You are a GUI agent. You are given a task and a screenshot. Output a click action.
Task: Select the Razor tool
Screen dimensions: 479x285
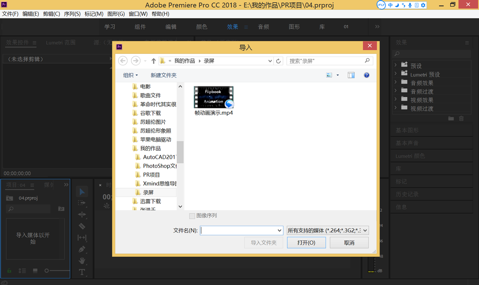click(82, 226)
